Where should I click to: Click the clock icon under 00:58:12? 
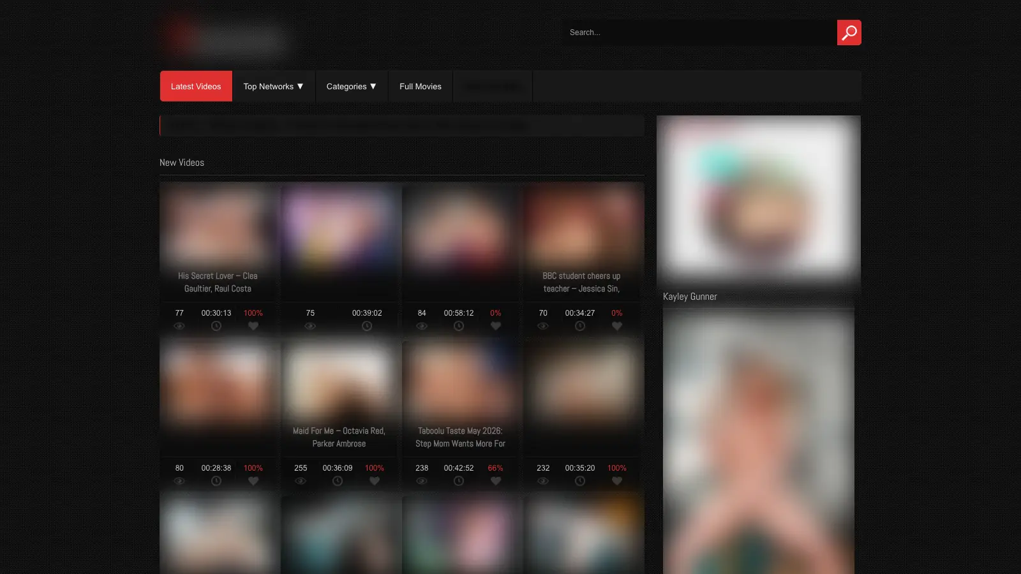[x=459, y=326]
